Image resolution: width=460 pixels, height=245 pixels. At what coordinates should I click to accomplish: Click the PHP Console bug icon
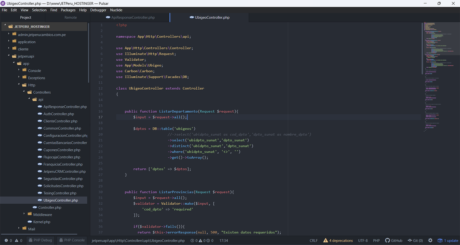61,240
